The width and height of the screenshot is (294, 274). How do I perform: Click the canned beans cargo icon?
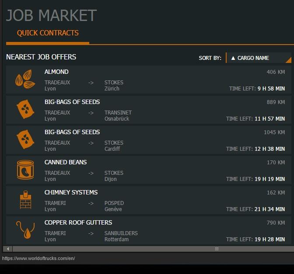click(x=25, y=170)
